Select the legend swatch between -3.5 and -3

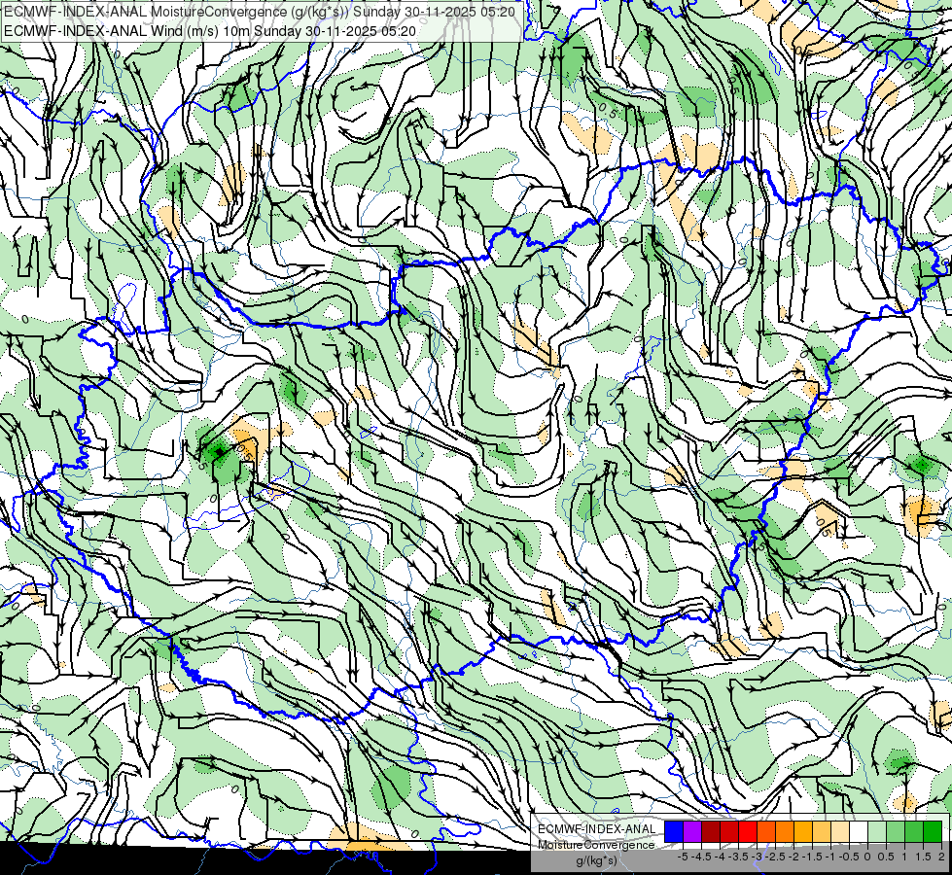[x=748, y=831]
